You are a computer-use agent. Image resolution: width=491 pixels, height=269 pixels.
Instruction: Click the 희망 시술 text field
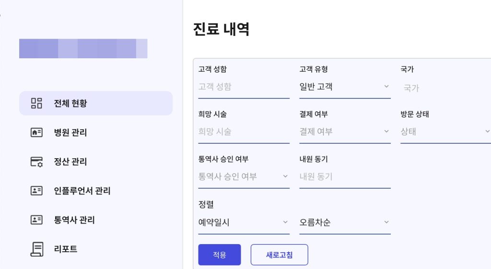(x=244, y=132)
